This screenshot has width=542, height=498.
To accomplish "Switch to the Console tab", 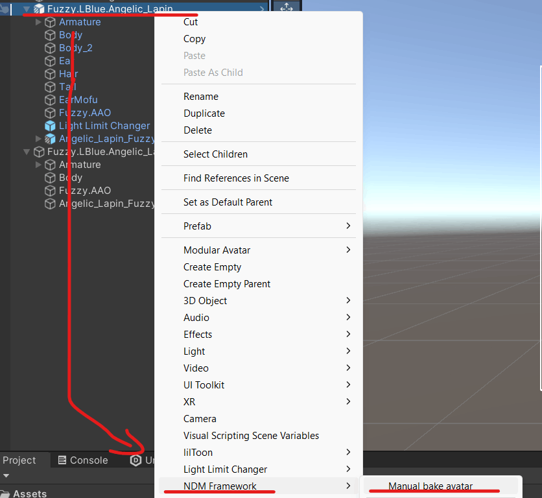I will [83, 460].
